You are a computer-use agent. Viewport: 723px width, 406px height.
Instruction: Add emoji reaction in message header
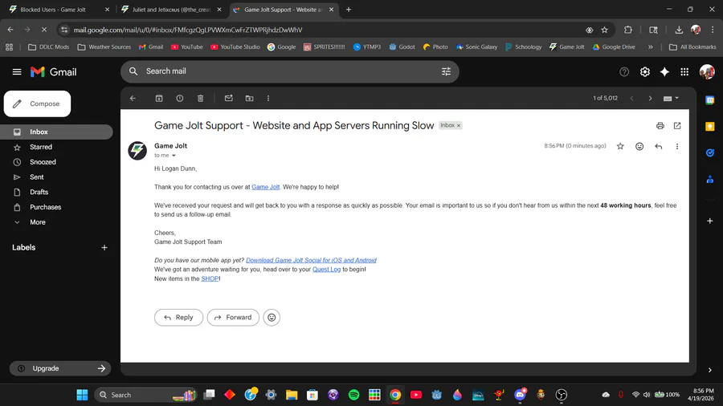coord(639,146)
